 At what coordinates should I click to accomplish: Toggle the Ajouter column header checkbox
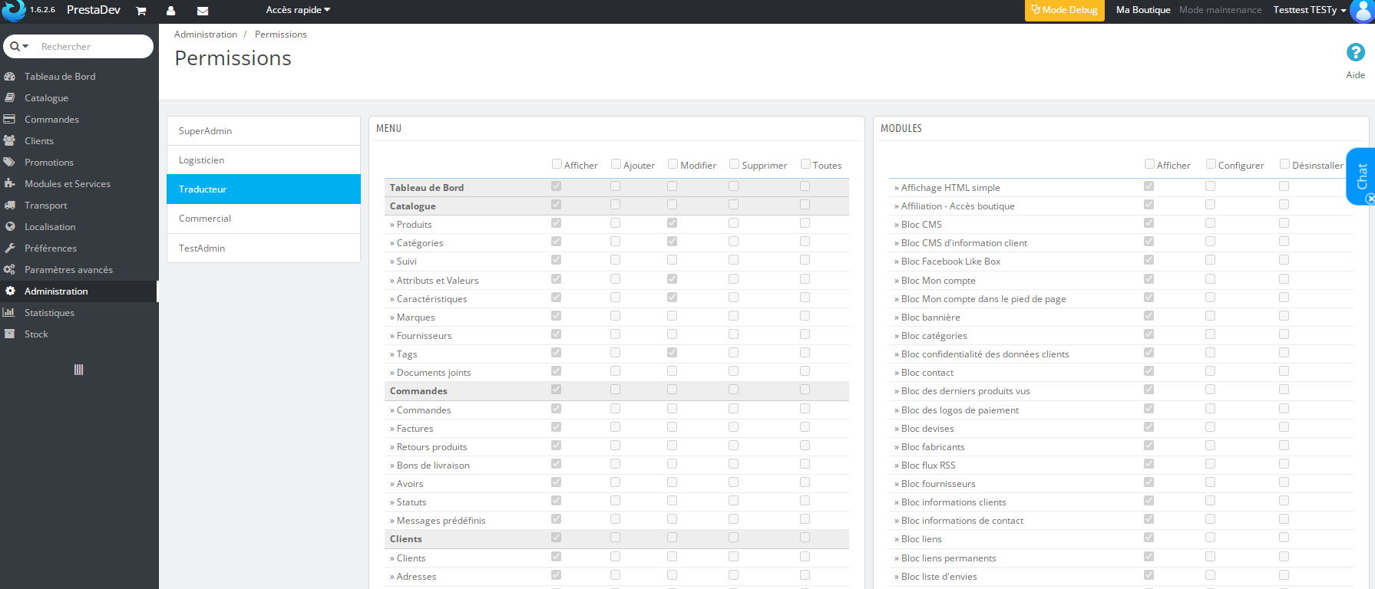pyautogui.click(x=616, y=164)
